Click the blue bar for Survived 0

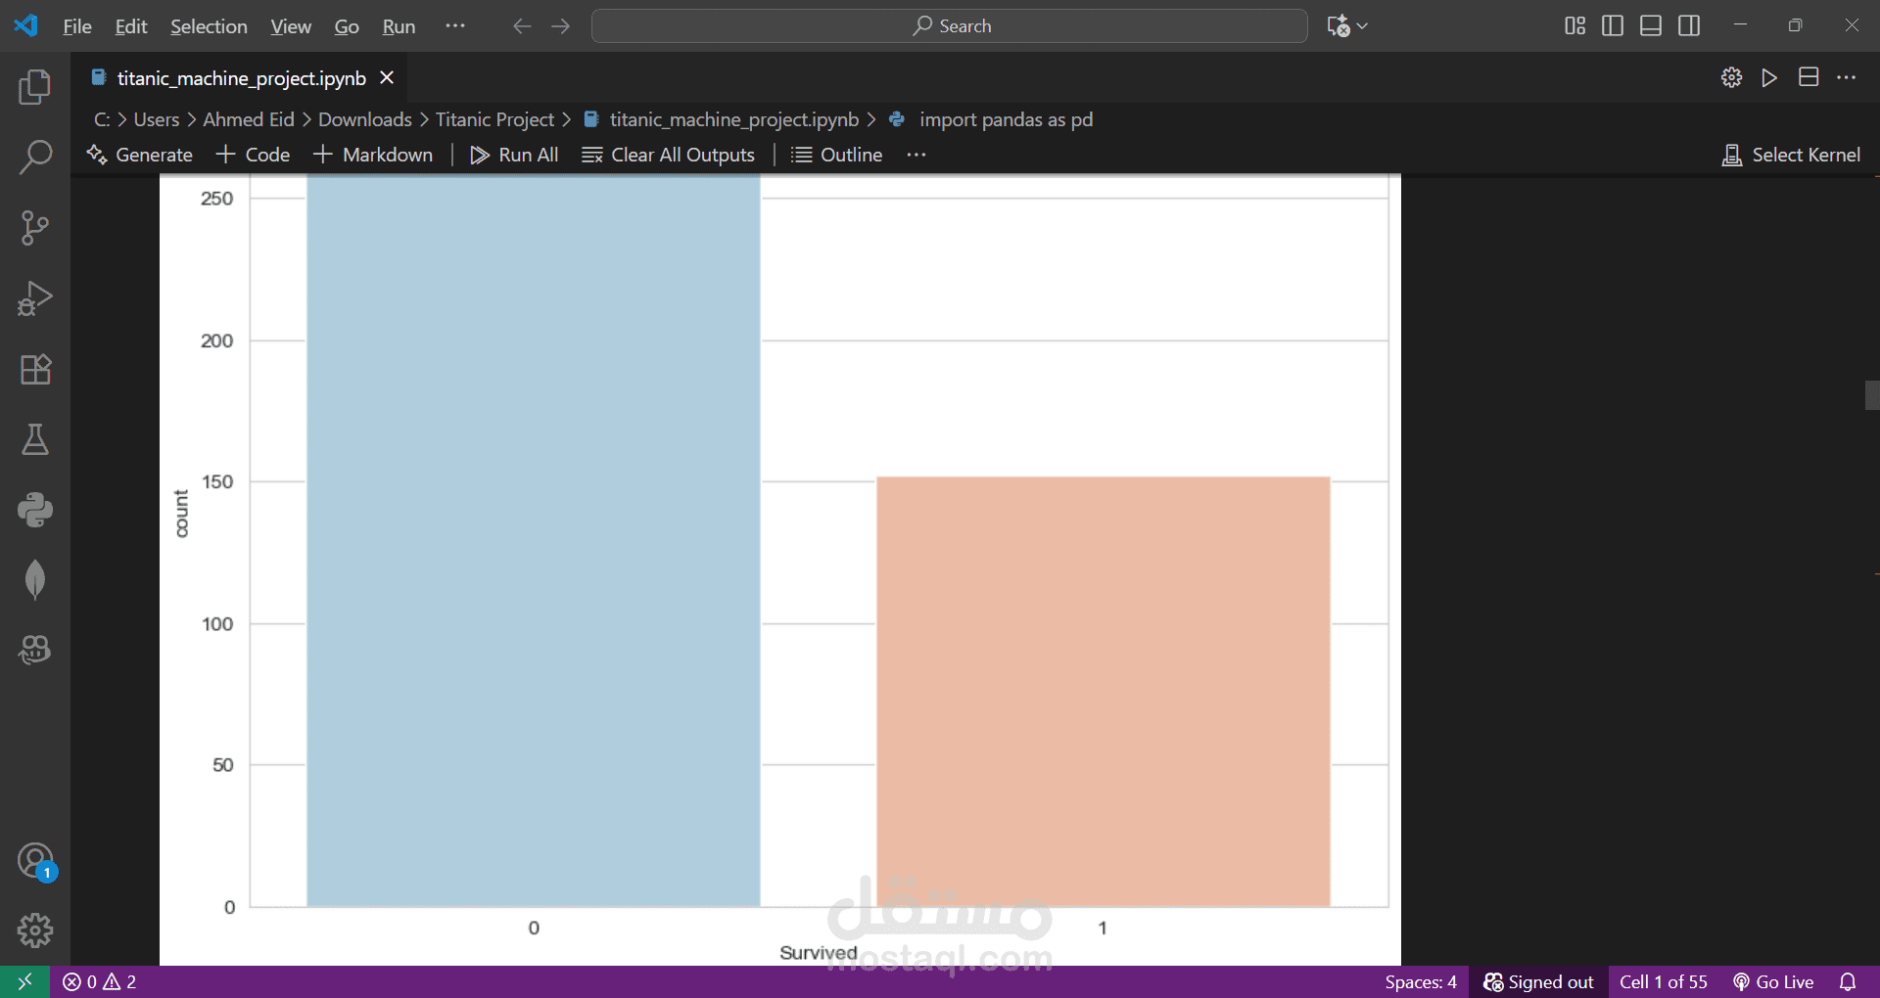pyautogui.click(x=534, y=540)
